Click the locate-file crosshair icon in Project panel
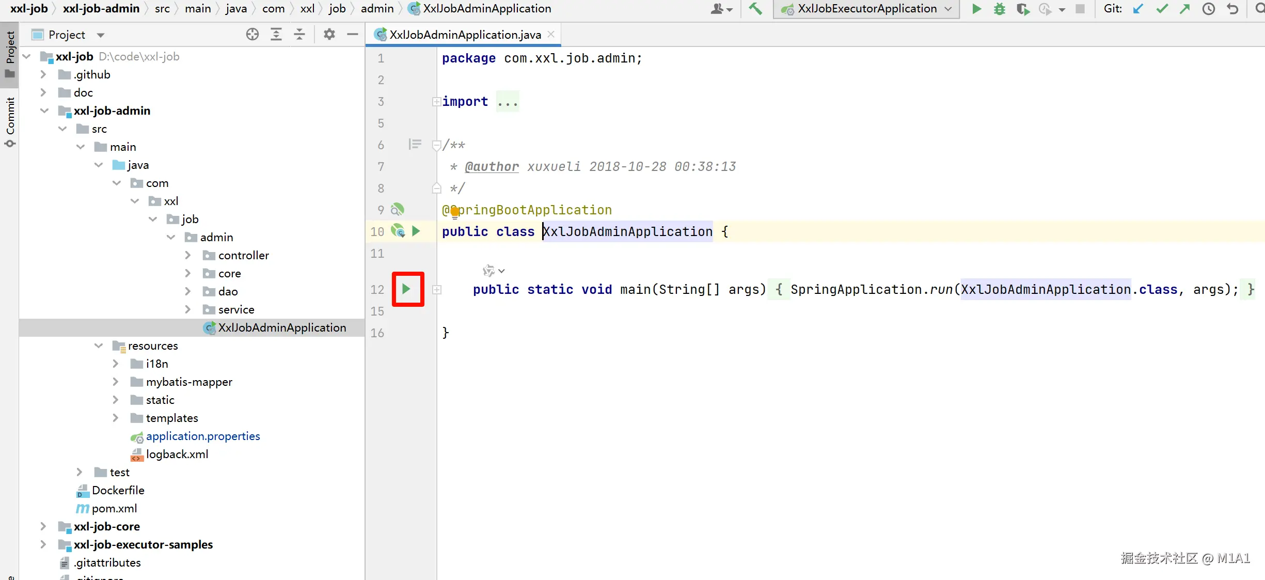Image resolution: width=1265 pixels, height=580 pixels. pyautogui.click(x=252, y=35)
